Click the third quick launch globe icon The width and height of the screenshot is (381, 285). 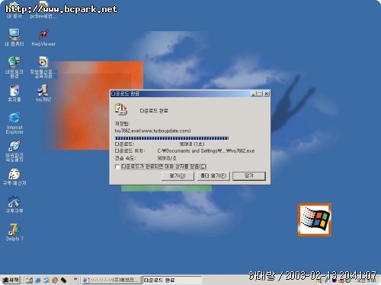tap(46, 280)
